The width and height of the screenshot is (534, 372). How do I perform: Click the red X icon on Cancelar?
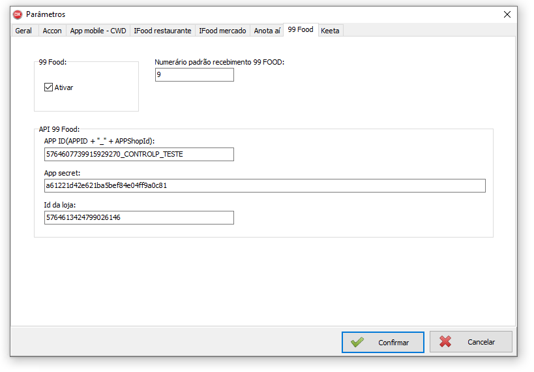pyautogui.click(x=445, y=342)
